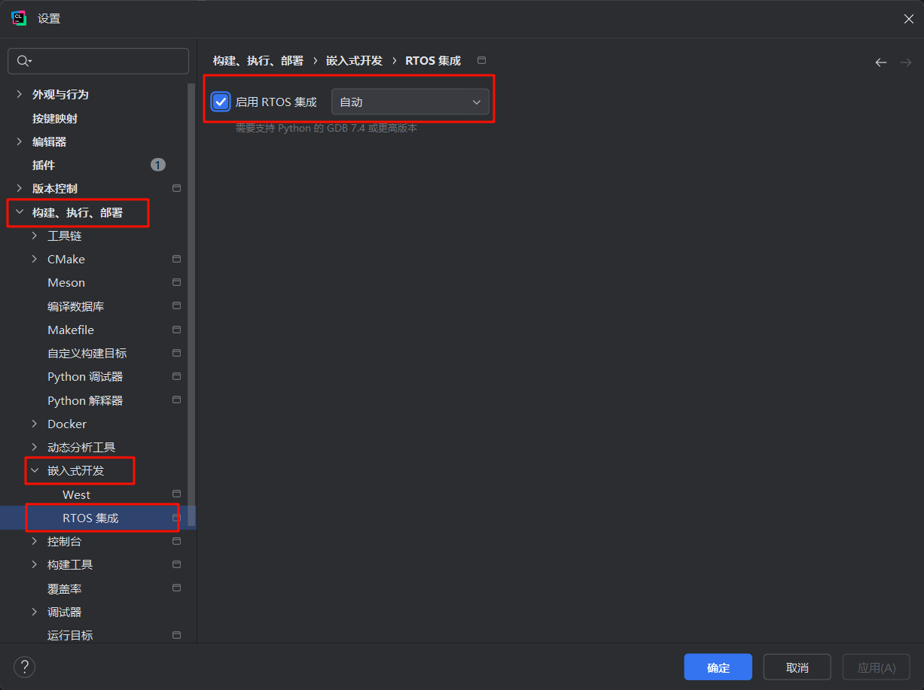Click the settings search input field
The height and width of the screenshot is (690, 924).
click(x=98, y=61)
